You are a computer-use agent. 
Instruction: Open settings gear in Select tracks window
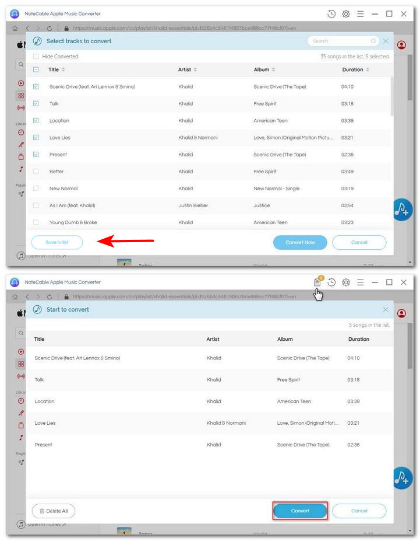345,14
